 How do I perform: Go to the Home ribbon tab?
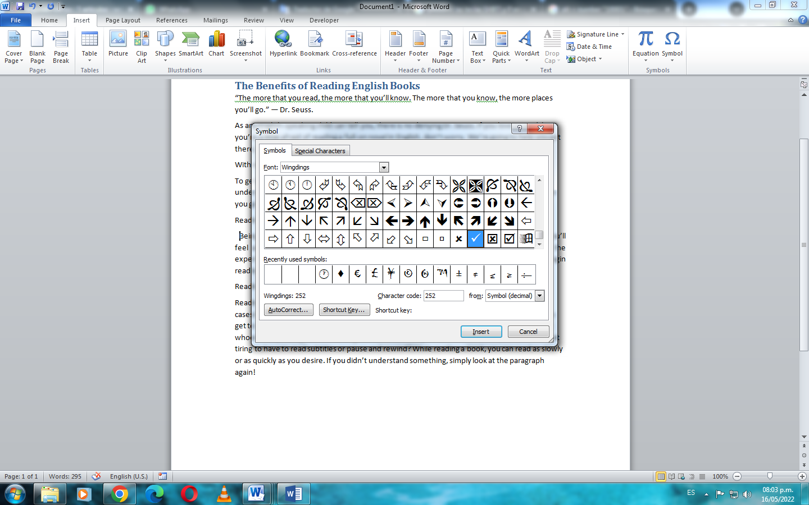point(49,20)
